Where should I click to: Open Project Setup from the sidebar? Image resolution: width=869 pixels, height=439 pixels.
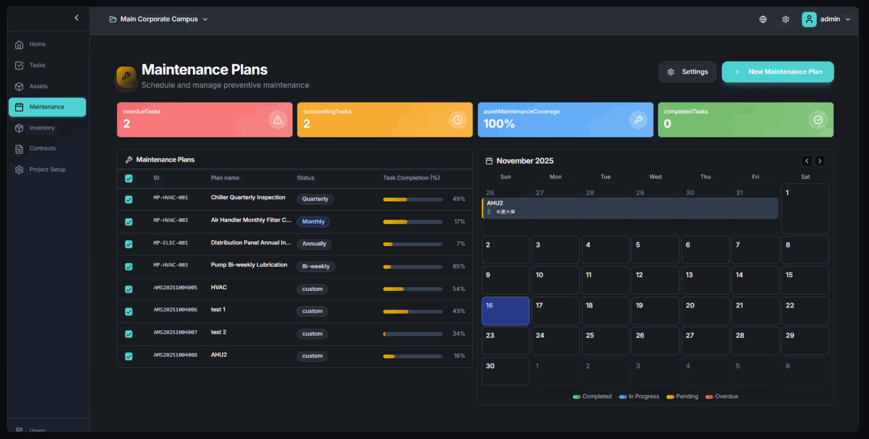pos(47,170)
